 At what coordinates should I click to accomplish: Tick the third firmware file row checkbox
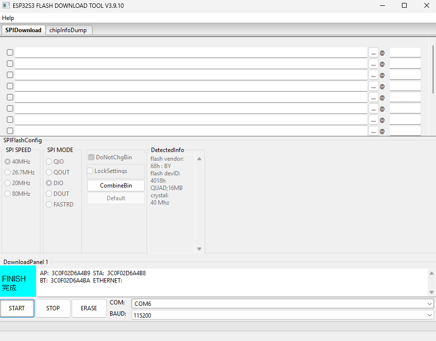[10, 75]
